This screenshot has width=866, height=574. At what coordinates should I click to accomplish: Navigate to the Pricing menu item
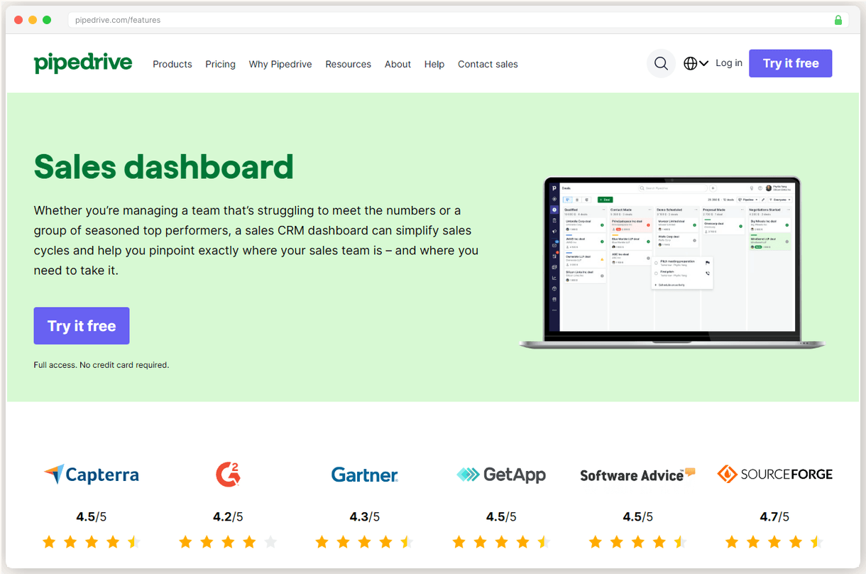click(x=220, y=64)
